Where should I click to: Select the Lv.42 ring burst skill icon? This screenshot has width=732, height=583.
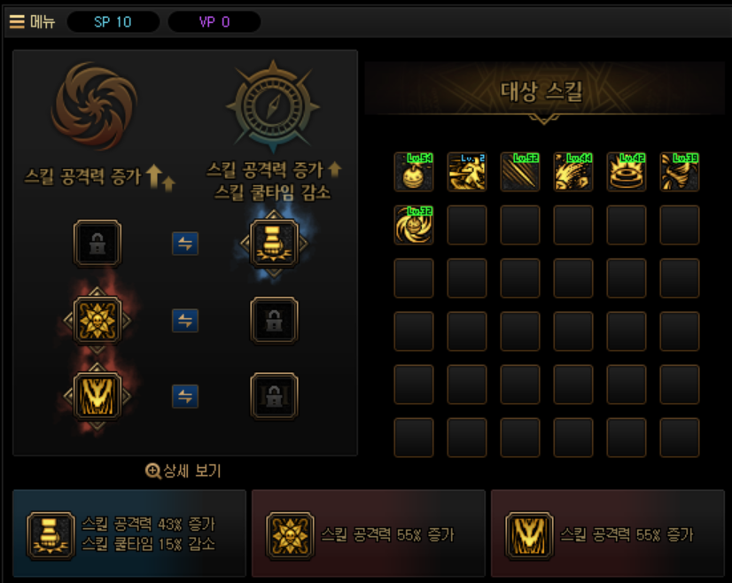627,172
